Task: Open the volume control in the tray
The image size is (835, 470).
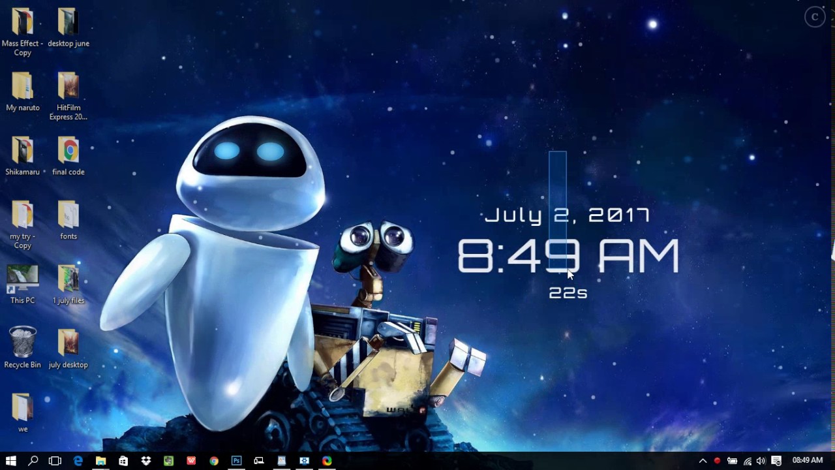Action: click(x=761, y=461)
